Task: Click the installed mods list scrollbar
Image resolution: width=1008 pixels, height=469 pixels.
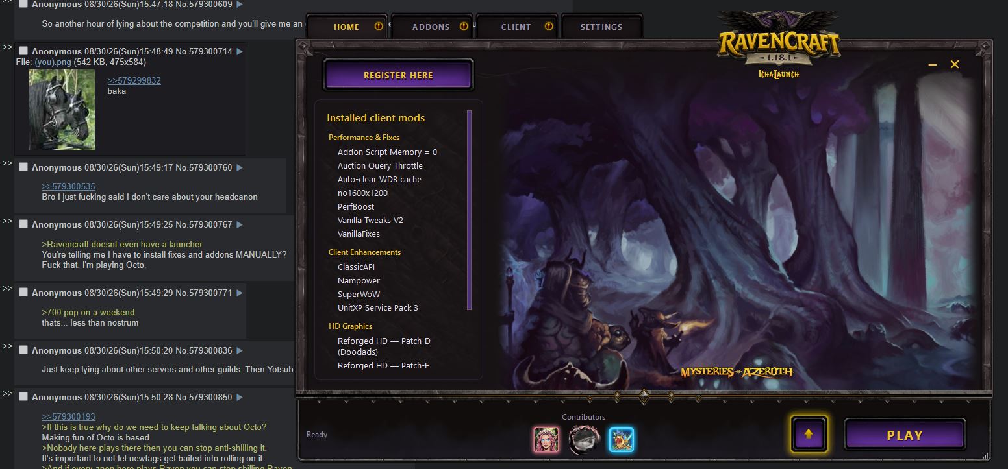Action: point(470,210)
